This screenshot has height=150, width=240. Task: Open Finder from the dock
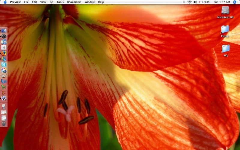point(4,31)
